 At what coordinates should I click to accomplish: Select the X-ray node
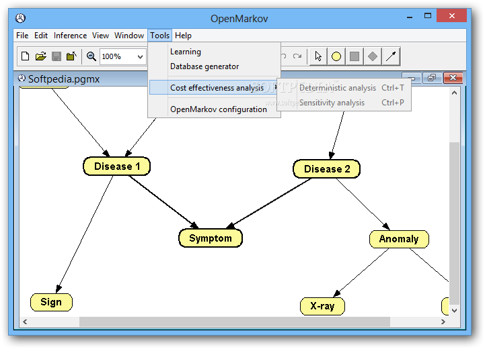322,306
